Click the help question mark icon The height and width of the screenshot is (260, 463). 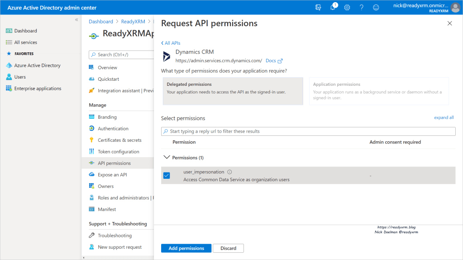tap(362, 8)
